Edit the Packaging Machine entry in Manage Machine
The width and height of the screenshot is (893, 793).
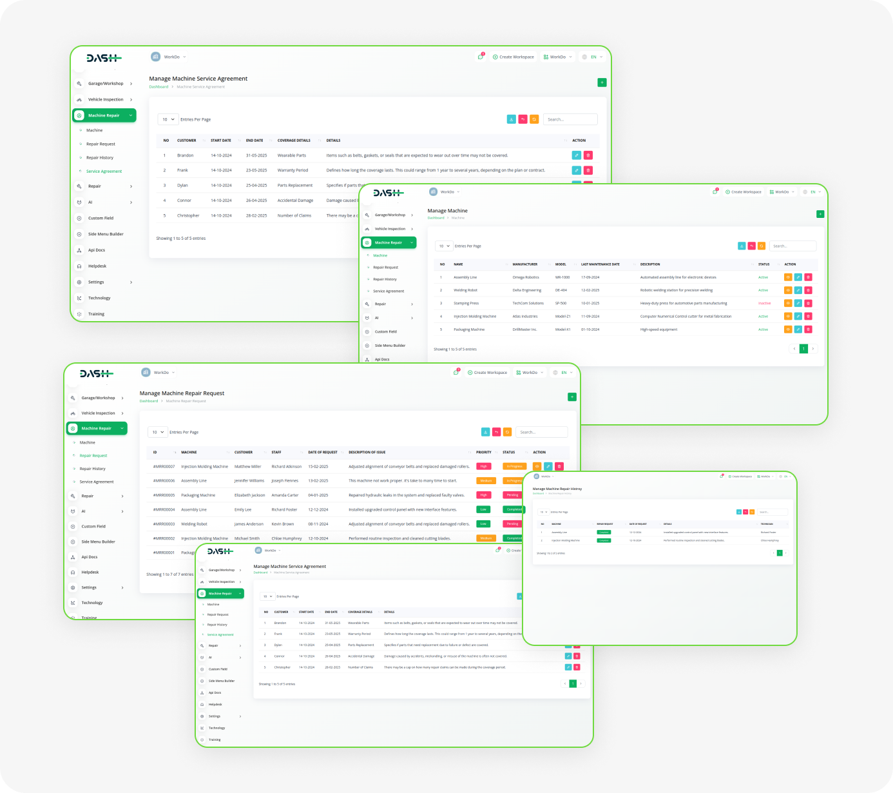[798, 329]
